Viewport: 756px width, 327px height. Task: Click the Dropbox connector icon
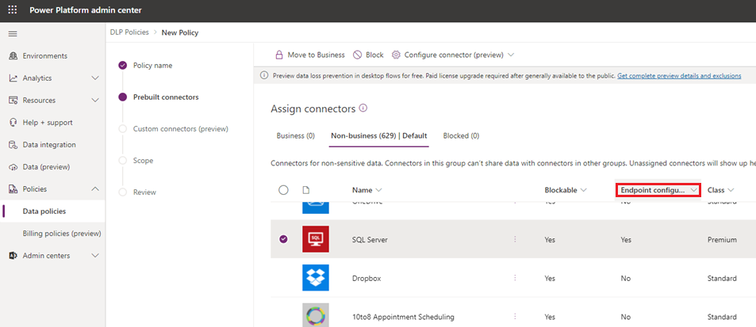click(316, 277)
